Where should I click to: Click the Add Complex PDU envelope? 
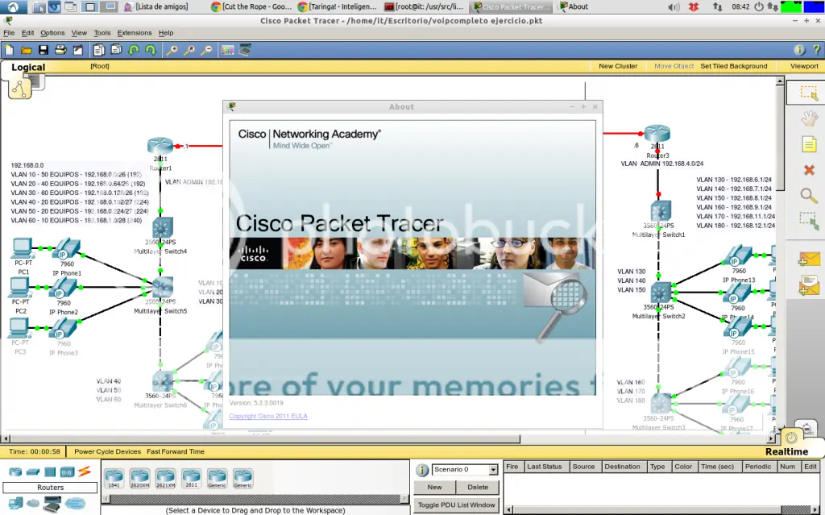point(809,285)
